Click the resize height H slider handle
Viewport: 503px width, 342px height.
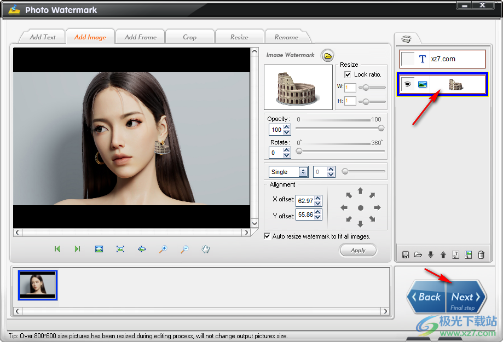coord(366,101)
